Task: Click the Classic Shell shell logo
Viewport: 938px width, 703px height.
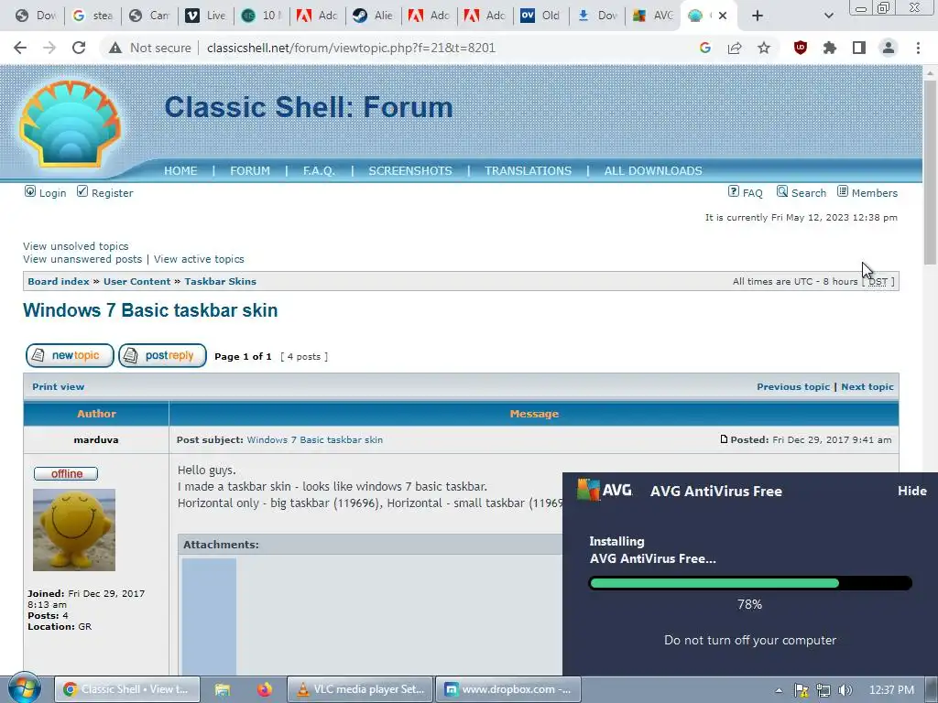Action: [70, 124]
